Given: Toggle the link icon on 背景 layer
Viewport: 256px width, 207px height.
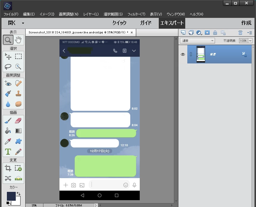Looking at the screenshot, I should [x=191, y=54].
